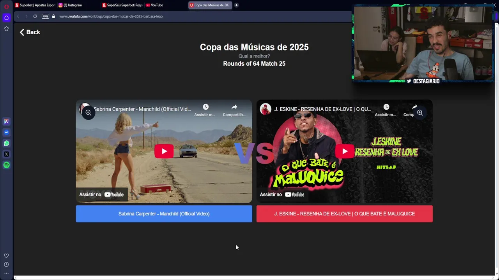Switch to the Superbet Apostas Esportivas tab

(x=35, y=5)
